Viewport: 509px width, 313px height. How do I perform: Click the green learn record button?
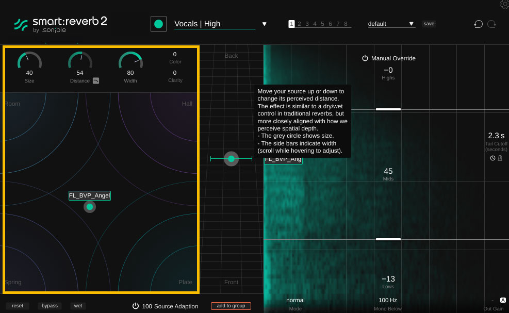pyautogui.click(x=158, y=24)
